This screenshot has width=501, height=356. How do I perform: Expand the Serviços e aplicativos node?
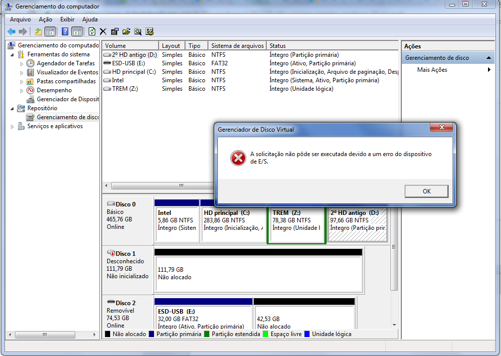point(12,127)
